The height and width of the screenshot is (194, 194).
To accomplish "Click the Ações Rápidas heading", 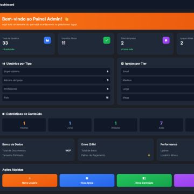I will click(13, 170).
